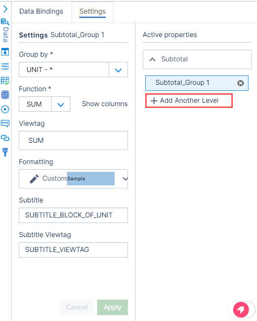
Task: Open the chat message sidebar icon
Action: [x=5, y=124]
